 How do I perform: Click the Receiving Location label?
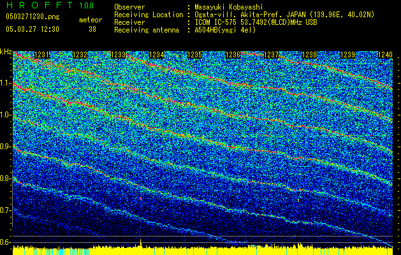(x=149, y=15)
